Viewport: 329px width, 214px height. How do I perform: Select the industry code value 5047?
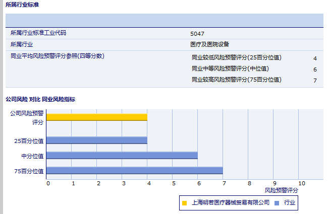[197, 34]
